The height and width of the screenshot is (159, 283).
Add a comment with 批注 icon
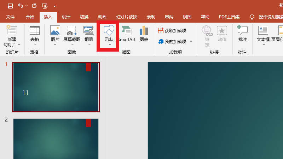tap(242, 34)
